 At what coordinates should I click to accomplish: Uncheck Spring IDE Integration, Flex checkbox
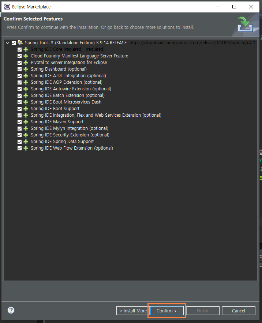click(20, 115)
